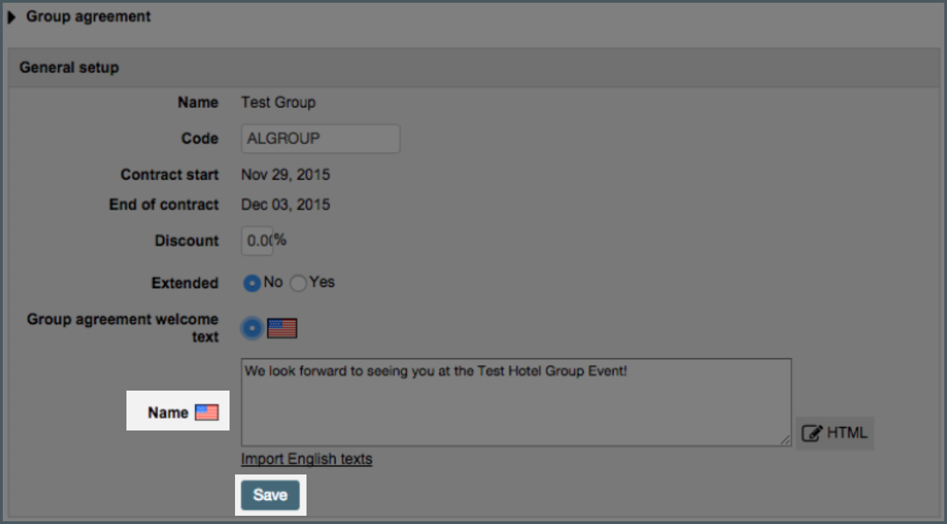Click the Extended field label
Screen dimensions: 947x524
[185, 283]
